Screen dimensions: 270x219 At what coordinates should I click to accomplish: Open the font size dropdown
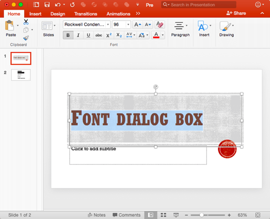click(x=128, y=24)
